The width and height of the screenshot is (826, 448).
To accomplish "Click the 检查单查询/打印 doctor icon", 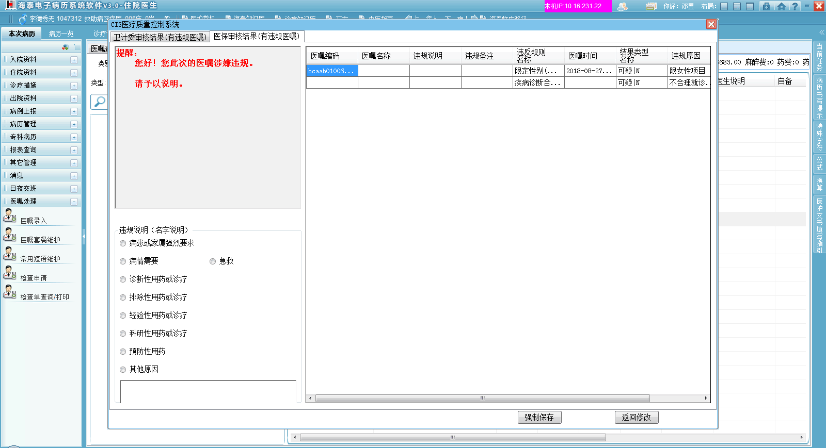I will click(x=9, y=292).
